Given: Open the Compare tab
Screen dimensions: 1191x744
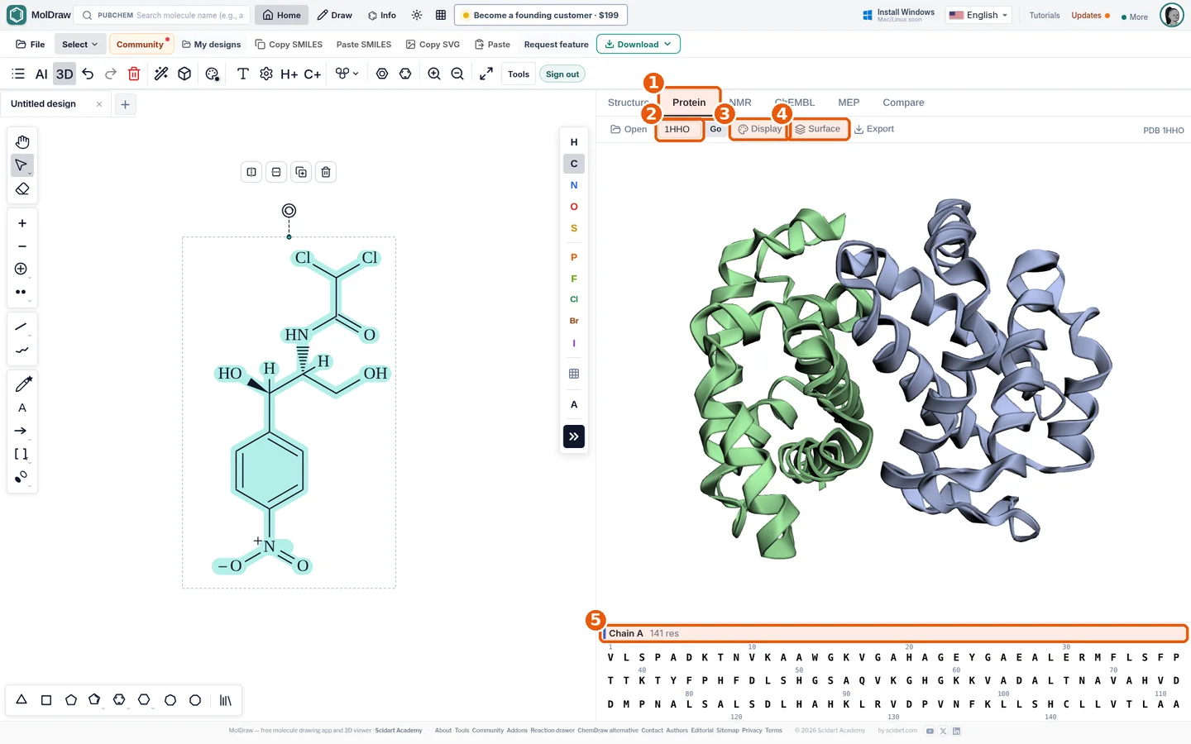Looking at the screenshot, I should pyautogui.click(x=903, y=103).
